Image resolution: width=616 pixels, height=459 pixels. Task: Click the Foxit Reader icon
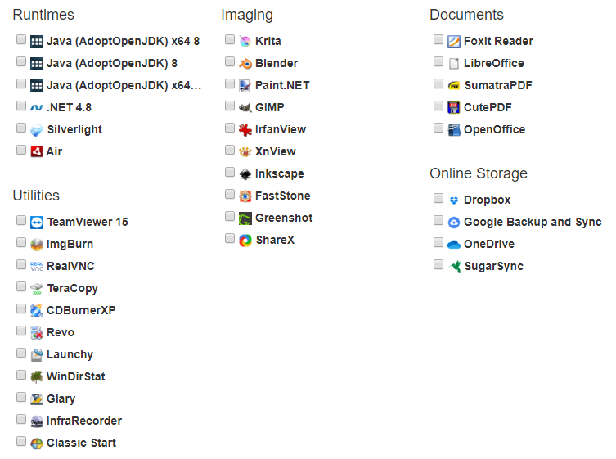tap(454, 41)
